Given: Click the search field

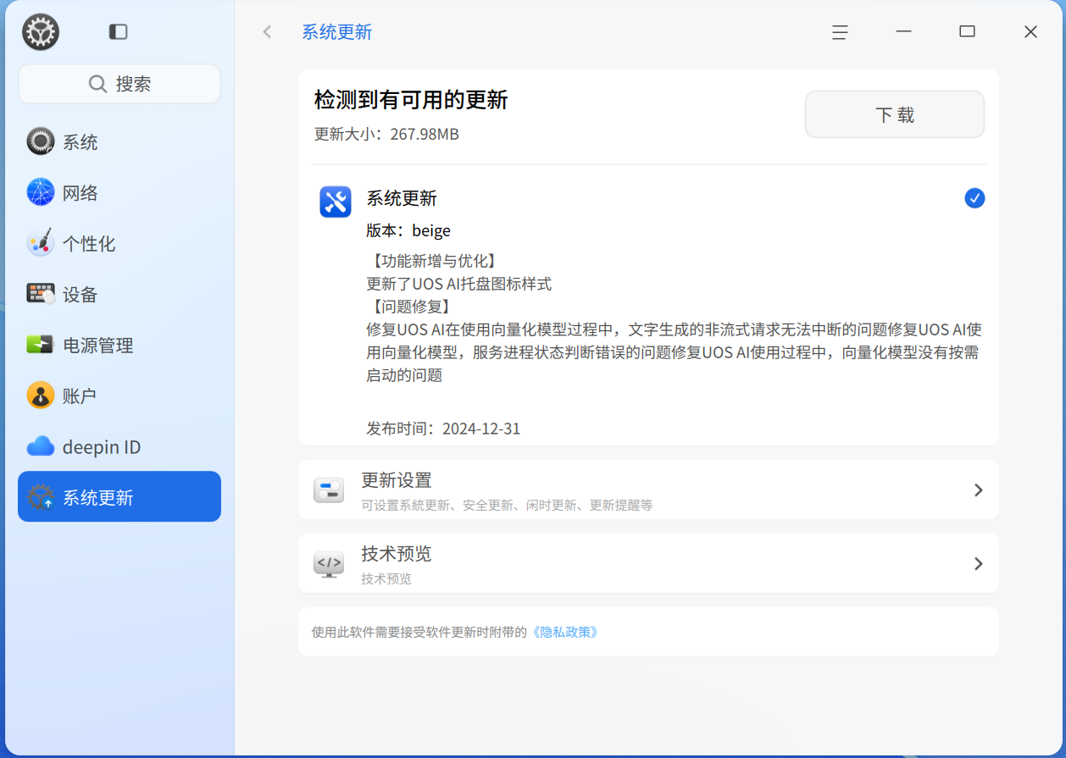Looking at the screenshot, I should [x=119, y=84].
